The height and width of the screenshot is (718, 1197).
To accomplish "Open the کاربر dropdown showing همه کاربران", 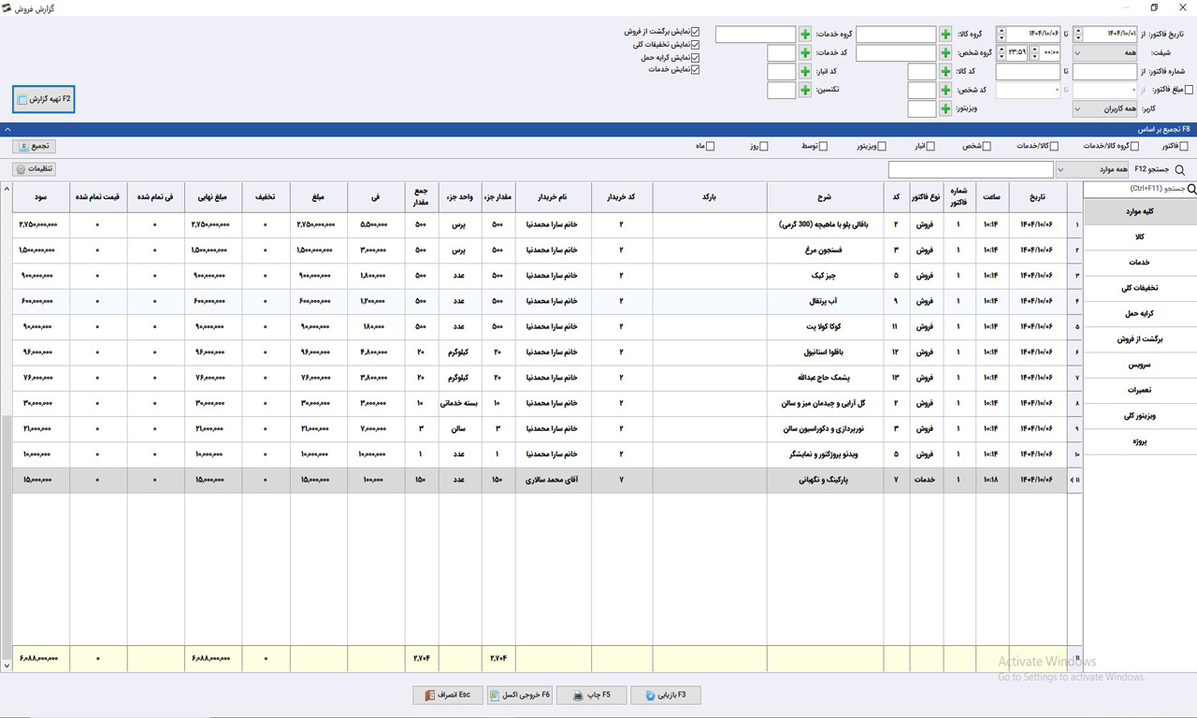I will (1105, 109).
